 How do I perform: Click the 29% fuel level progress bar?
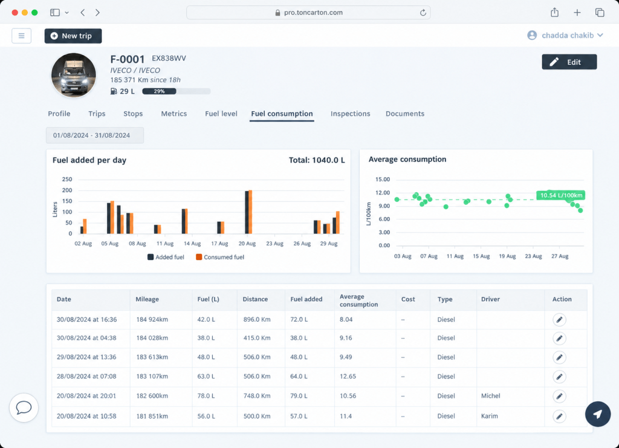(x=177, y=91)
